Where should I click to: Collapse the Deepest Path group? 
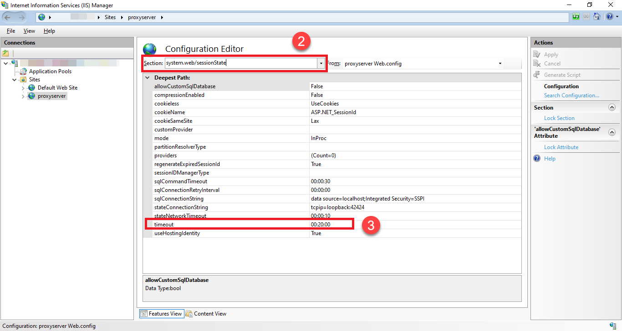[x=148, y=78]
